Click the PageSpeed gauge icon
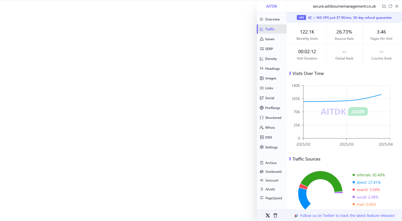402x221 pixels. pyautogui.click(x=262, y=198)
